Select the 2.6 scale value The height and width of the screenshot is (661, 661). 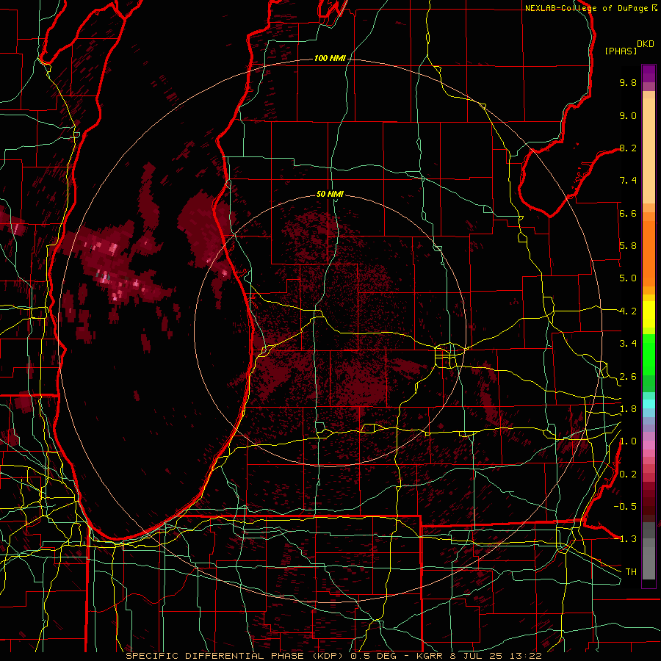pos(628,377)
